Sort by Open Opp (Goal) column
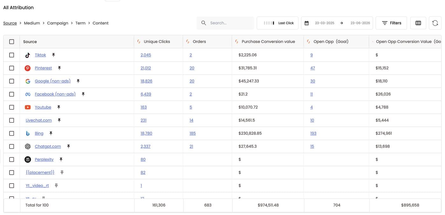Screen dimensions: 445x215 331,42
